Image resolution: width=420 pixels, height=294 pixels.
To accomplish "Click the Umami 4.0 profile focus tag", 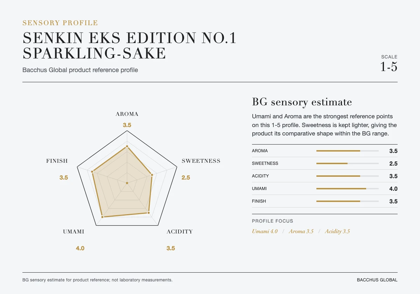I will pyautogui.click(x=265, y=231).
